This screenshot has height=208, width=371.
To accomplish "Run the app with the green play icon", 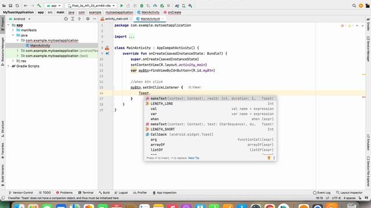I will (122, 6).
